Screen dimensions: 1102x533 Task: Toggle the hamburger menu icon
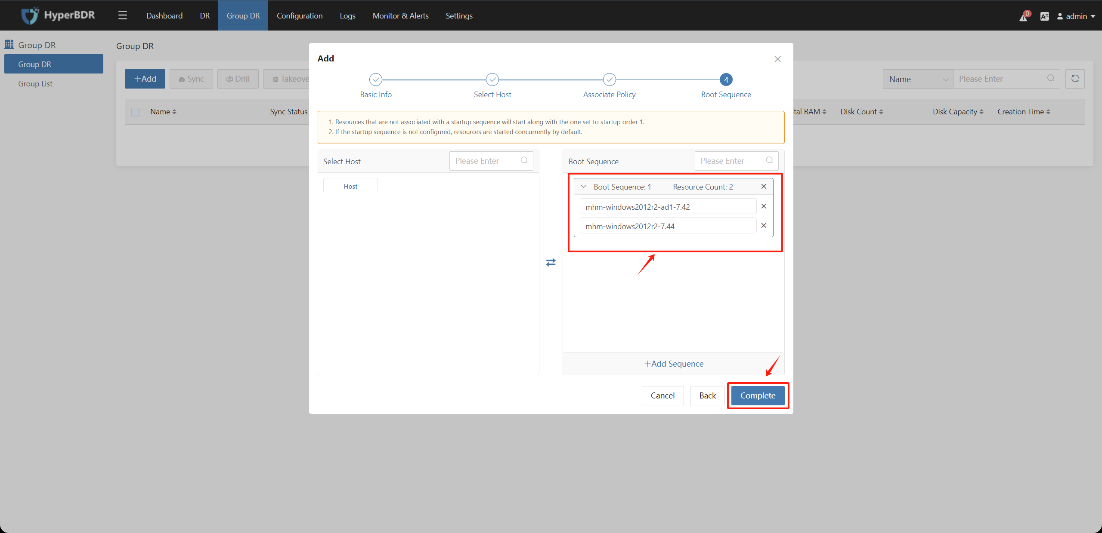pyautogui.click(x=123, y=15)
